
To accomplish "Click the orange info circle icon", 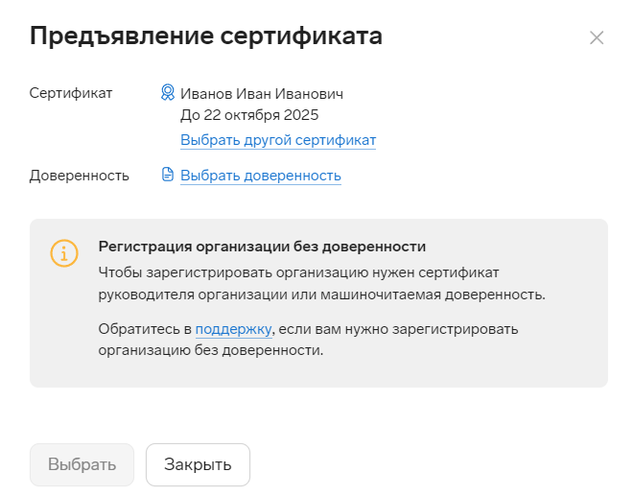I will 64,253.
